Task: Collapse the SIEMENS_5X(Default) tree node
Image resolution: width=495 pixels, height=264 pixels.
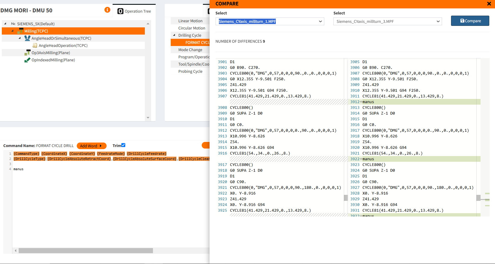Action: 5,24
